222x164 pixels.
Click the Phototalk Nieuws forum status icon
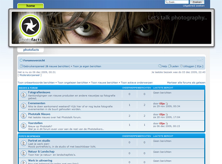pyautogui.click(x=24, y=116)
